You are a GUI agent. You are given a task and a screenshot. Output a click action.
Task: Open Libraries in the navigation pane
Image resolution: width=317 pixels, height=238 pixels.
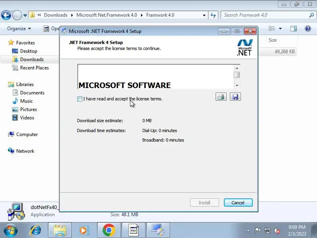(25, 84)
